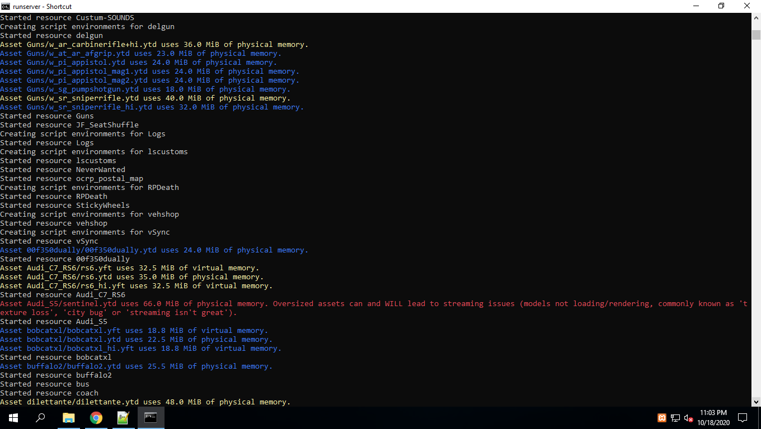Click the 'Started resource StickyWheels' line
Viewport: 761px width, 429px height.
[x=65, y=206]
